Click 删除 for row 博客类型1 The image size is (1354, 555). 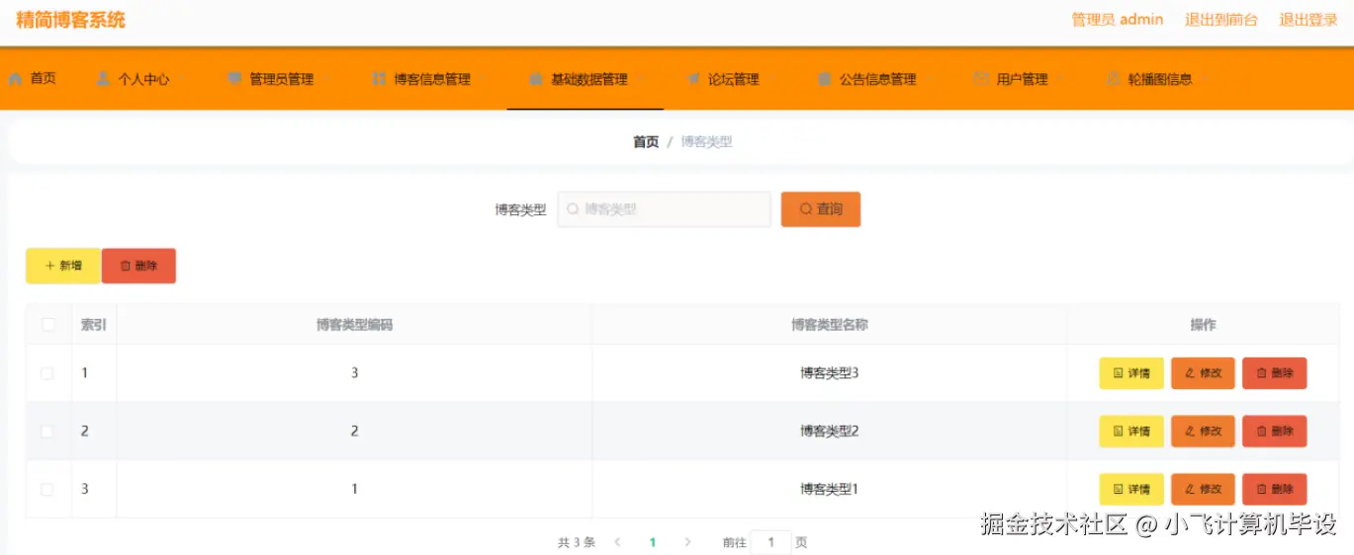(x=1275, y=490)
